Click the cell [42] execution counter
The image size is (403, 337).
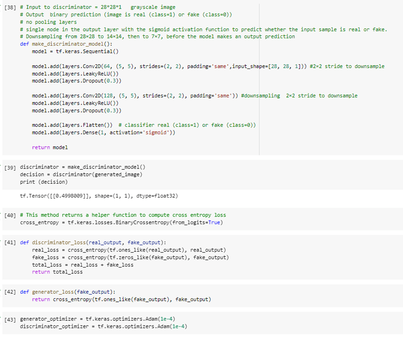(x=10, y=292)
